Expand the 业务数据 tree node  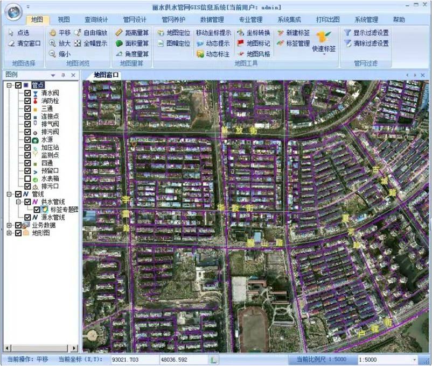9,225
